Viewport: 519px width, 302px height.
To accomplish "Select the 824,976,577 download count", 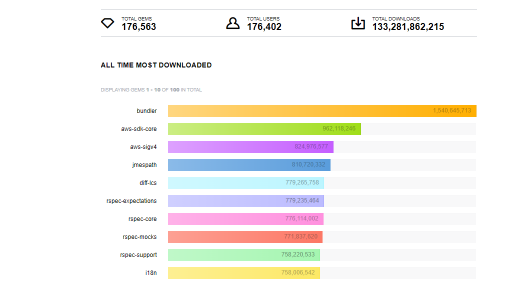I will pyautogui.click(x=311, y=146).
